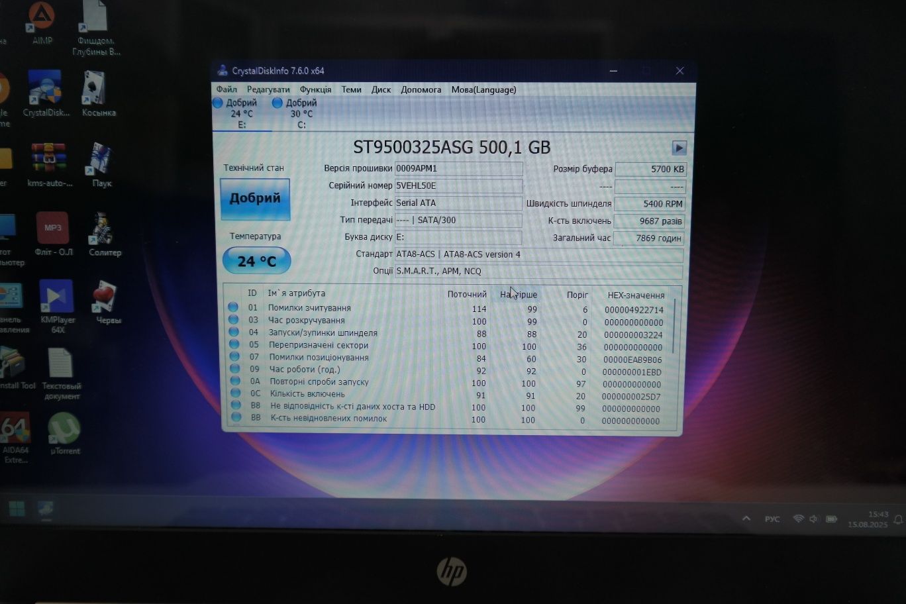Select the Час роботи (год.) row
Screen dimensions: 906x604
tap(448, 370)
